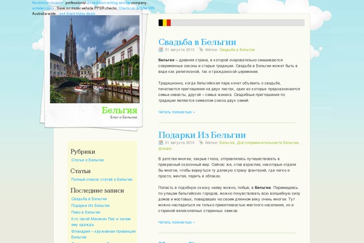
Task: Open Полный список статей о Бельгии
Action: 102,180
